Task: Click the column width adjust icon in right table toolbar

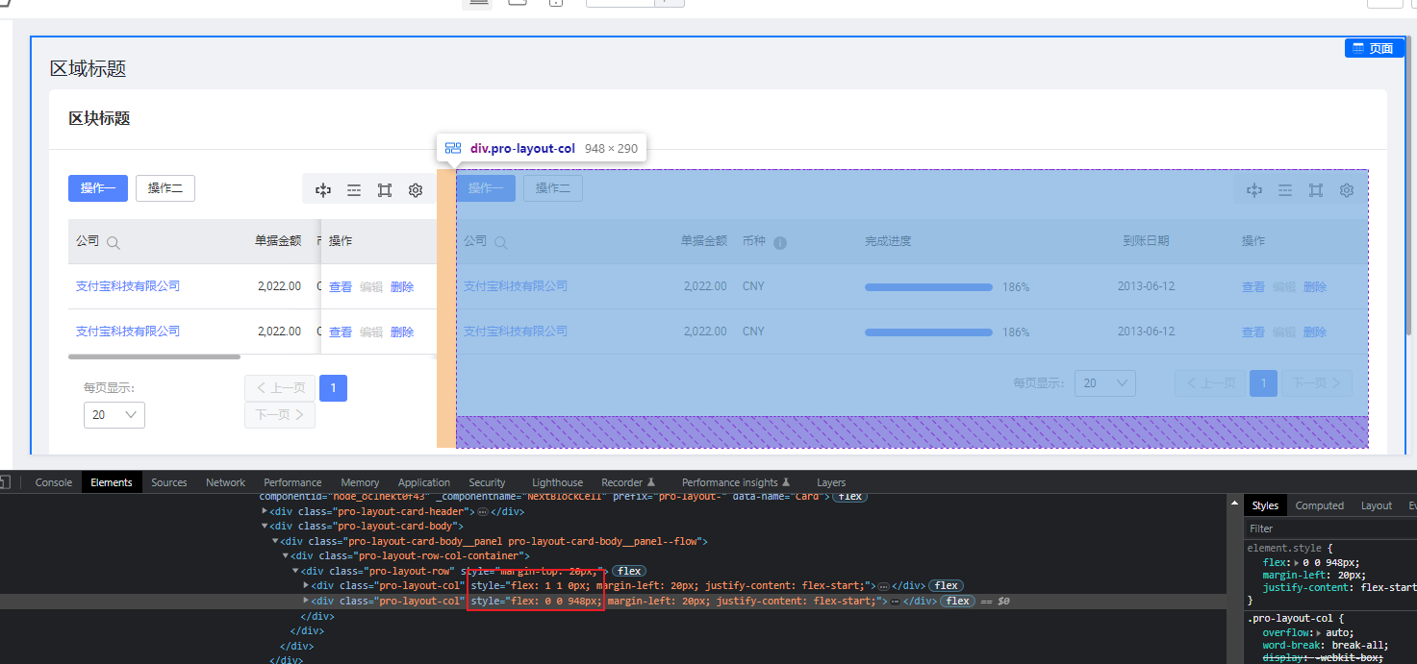Action: [1254, 190]
